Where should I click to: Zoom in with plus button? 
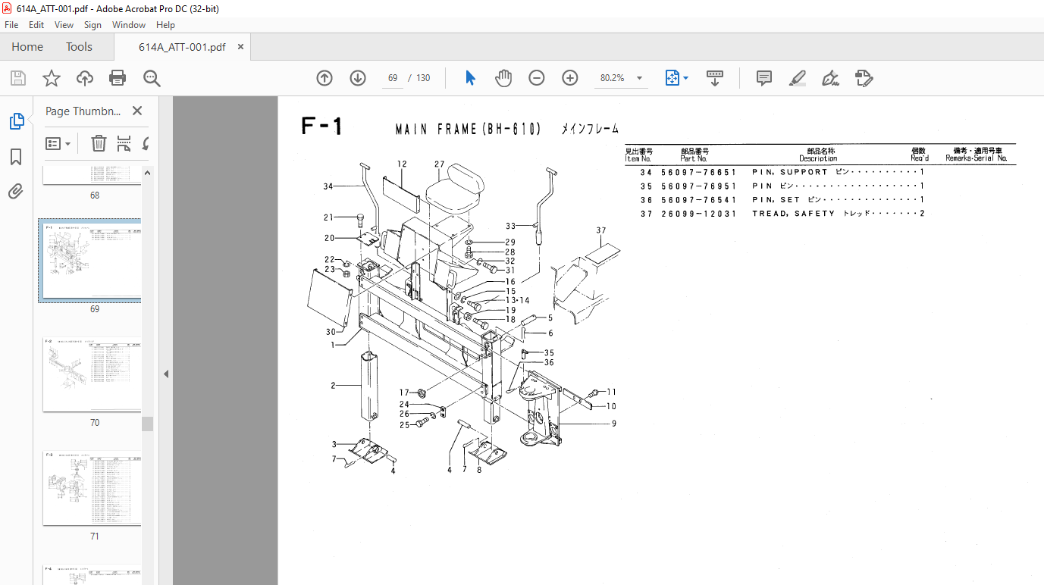(x=570, y=78)
